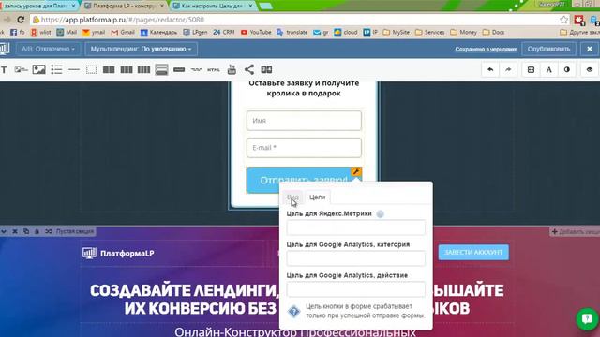600x337 pixels.
Task: Redo the last editor action
Action: 508,69
